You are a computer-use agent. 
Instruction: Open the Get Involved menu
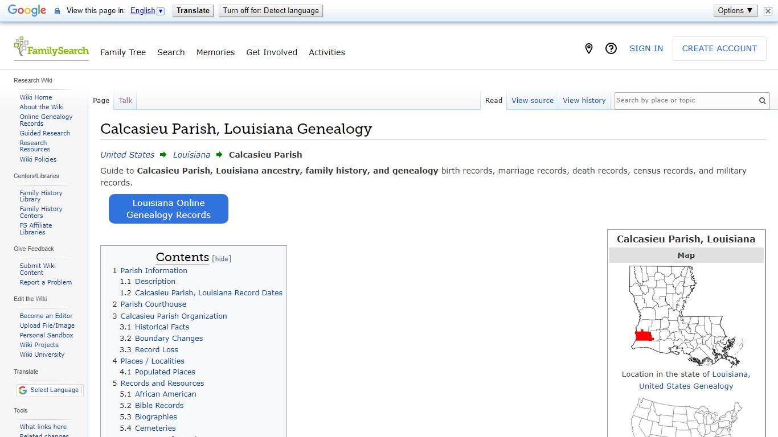[x=272, y=52]
